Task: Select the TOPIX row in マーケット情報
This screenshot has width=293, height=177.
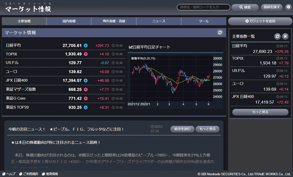Action: (65, 54)
